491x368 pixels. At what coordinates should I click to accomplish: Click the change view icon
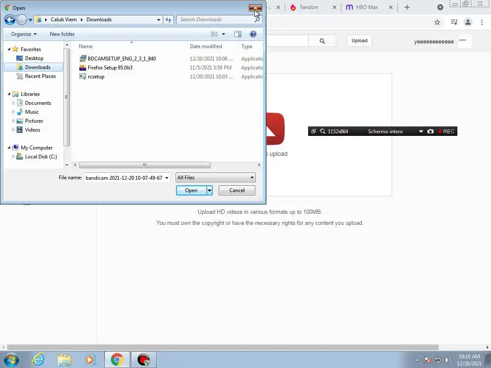[x=214, y=34]
